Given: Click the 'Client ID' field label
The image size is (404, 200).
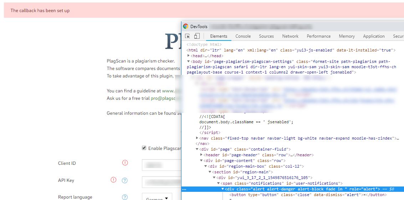Looking at the screenshot, I should click(x=67, y=163).
